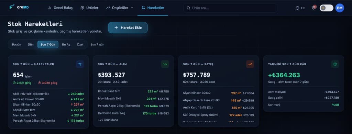This screenshot has height=134, width=352.
Task: Click the Hareket Ekle button
Action: 128,27
